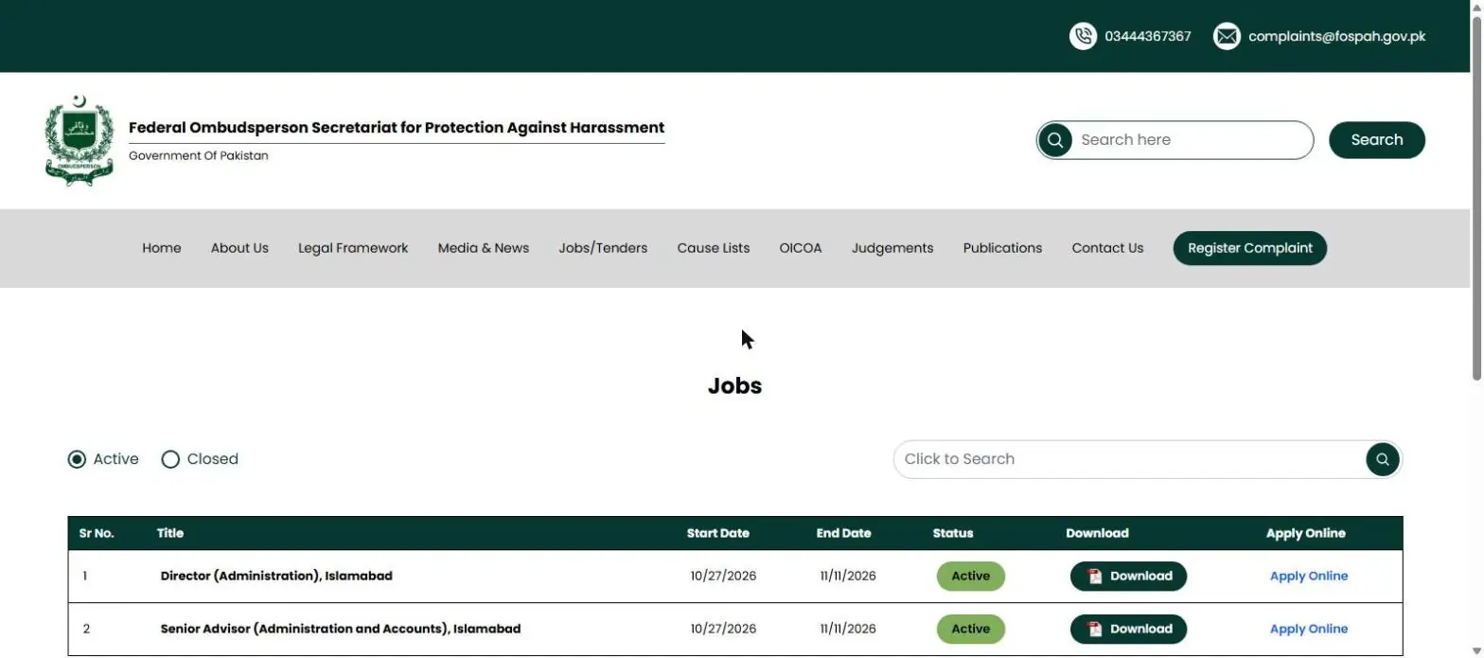The height and width of the screenshot is (658, 1484).
Task: Click the 'Status' column header
Action: click(953, 533)
